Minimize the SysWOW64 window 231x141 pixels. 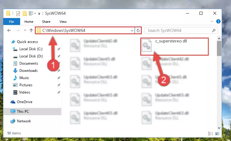187,13
